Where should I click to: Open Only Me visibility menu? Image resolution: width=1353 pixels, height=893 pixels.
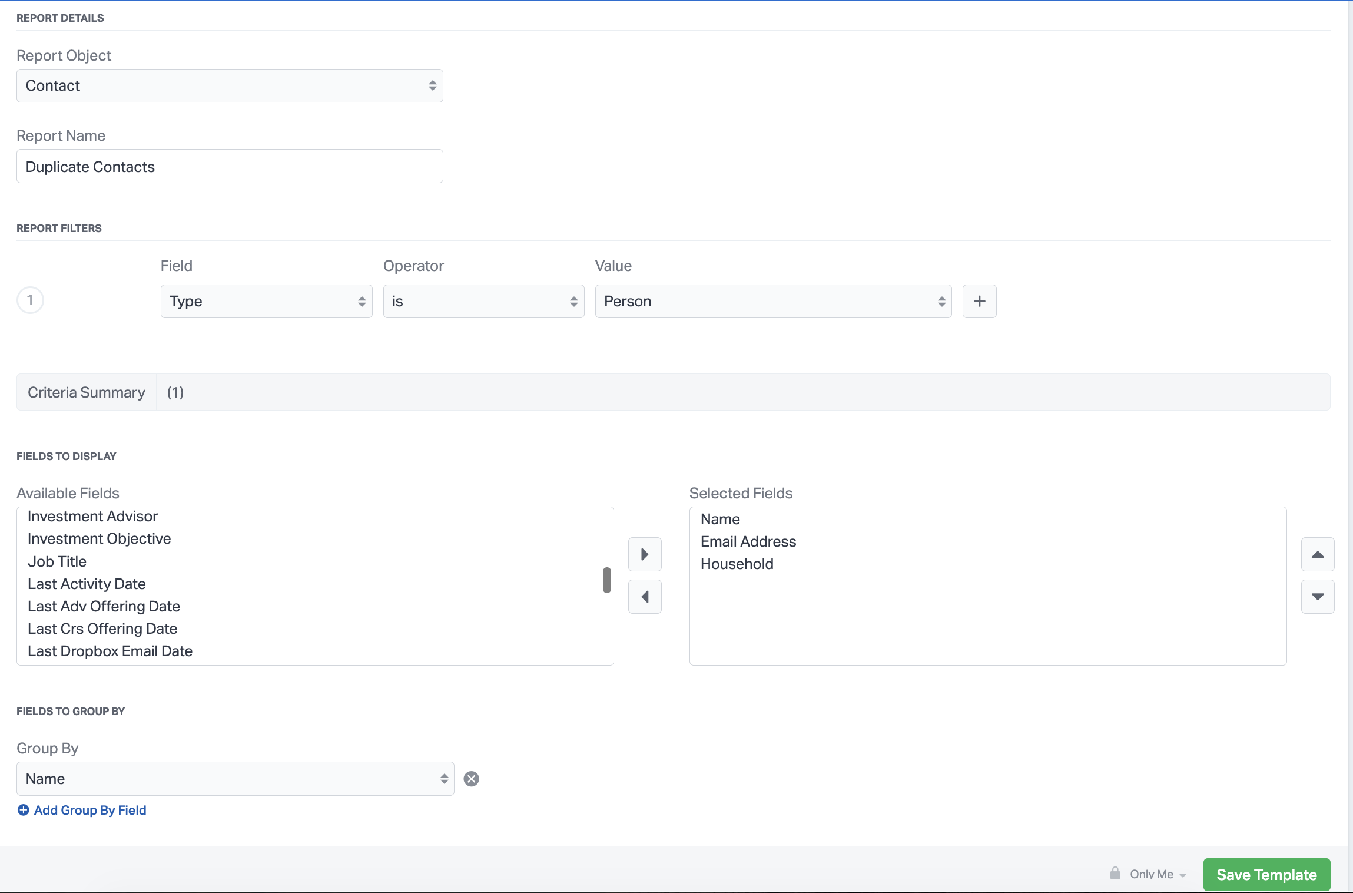pos(1158,874)
